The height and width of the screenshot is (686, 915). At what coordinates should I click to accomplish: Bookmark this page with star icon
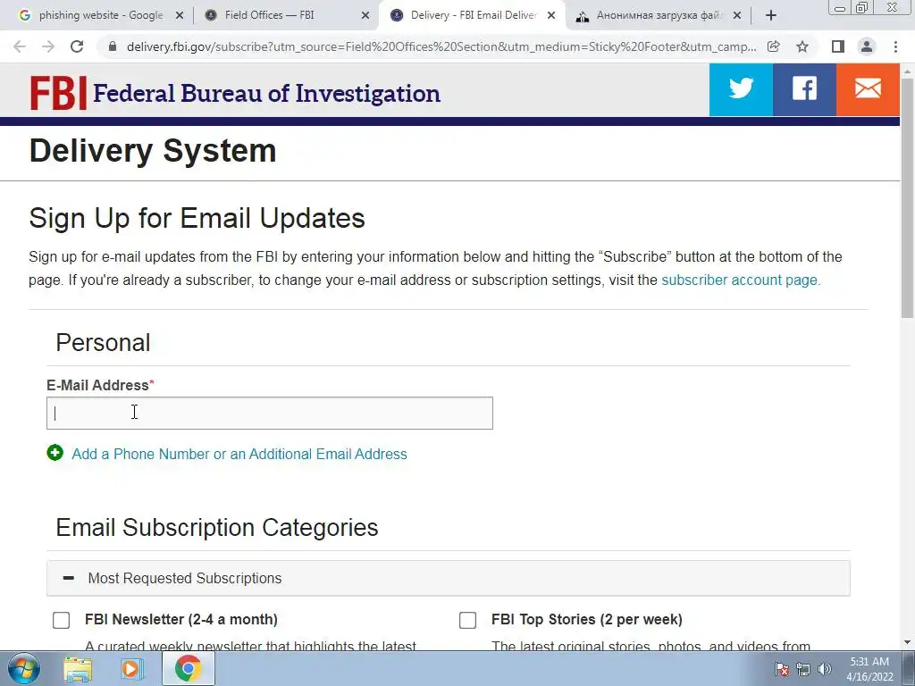[x=802, y=46]
